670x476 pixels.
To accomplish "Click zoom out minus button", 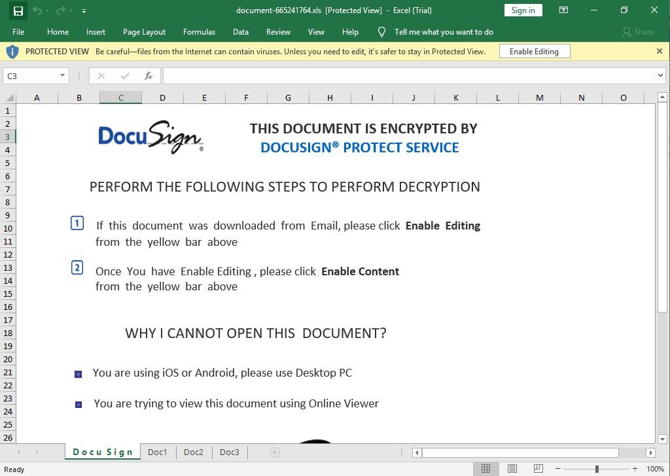I will point(558,469).
